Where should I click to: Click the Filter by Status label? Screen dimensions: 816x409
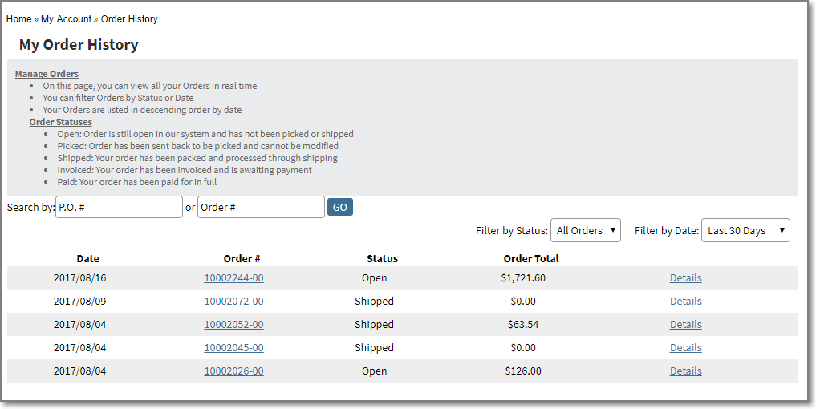pos(512,230)
